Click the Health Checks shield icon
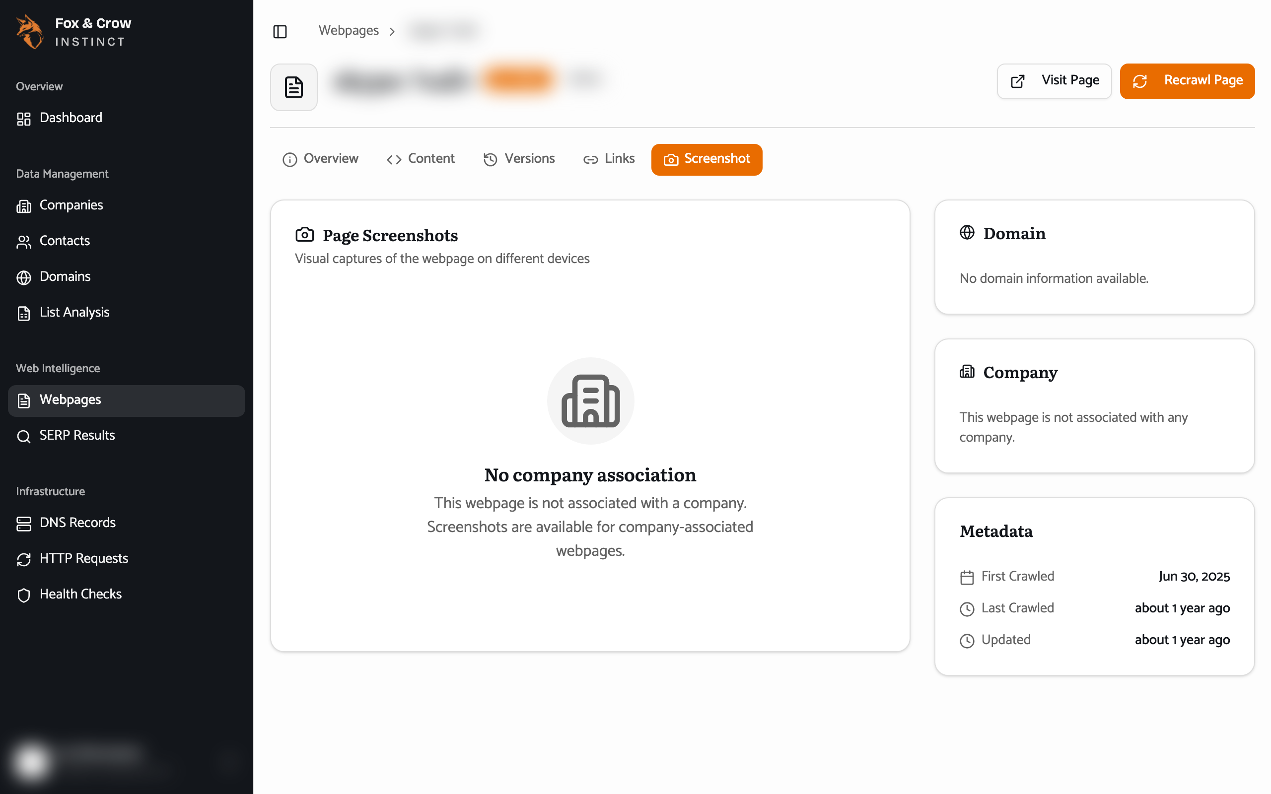Viewport: 1271px width, 794px height. (x=24, y=595)
